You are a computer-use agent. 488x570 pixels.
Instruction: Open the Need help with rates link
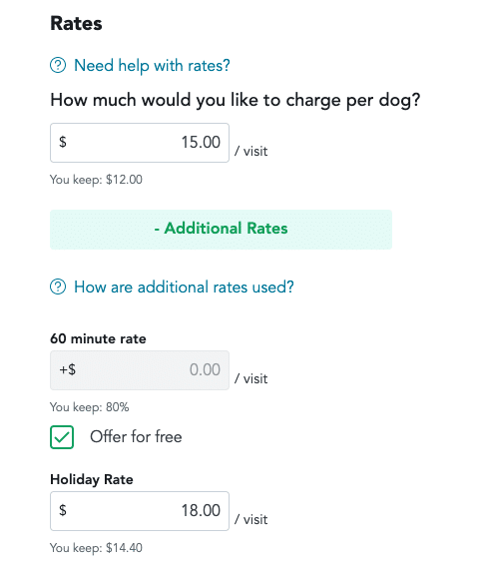[152, 66]
